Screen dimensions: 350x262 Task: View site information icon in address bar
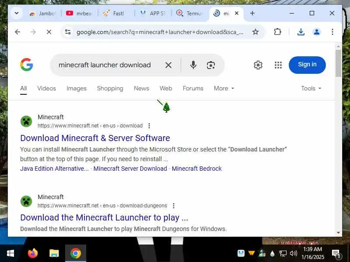pos(68,32)
